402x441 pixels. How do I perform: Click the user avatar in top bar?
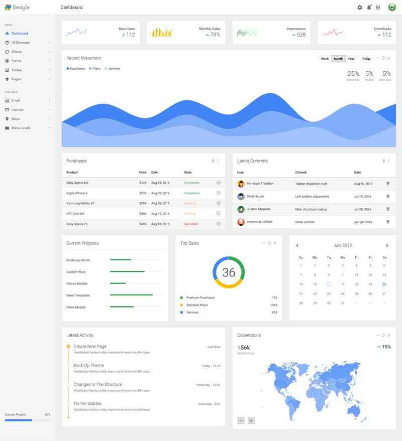coord(392,8)
